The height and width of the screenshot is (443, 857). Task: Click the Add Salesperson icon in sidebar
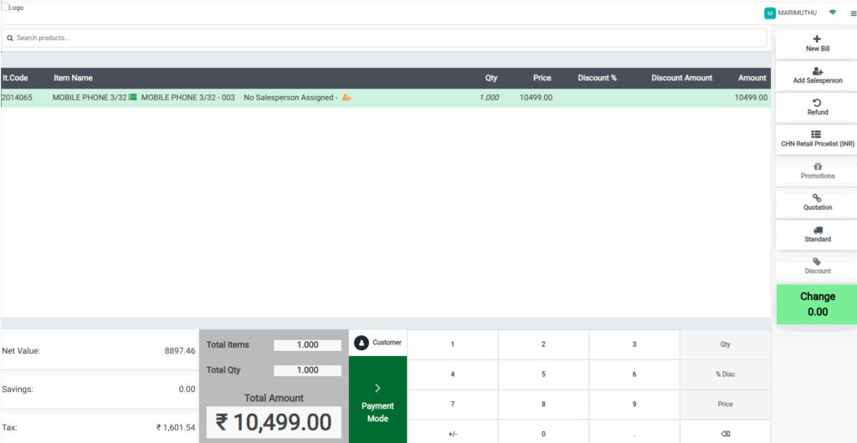coord(818,71)
